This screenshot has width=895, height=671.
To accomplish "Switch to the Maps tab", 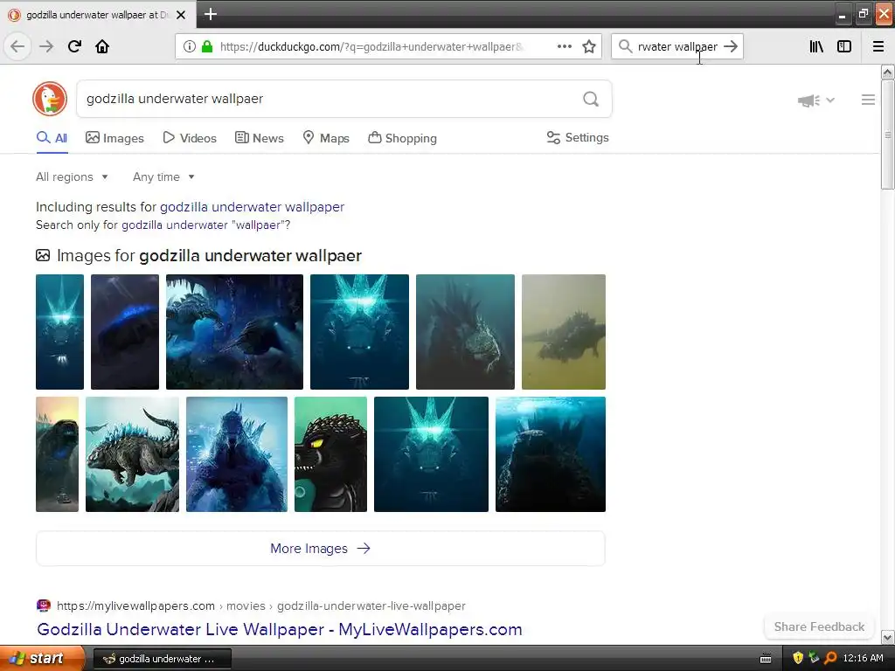I will tap(326, 138).
